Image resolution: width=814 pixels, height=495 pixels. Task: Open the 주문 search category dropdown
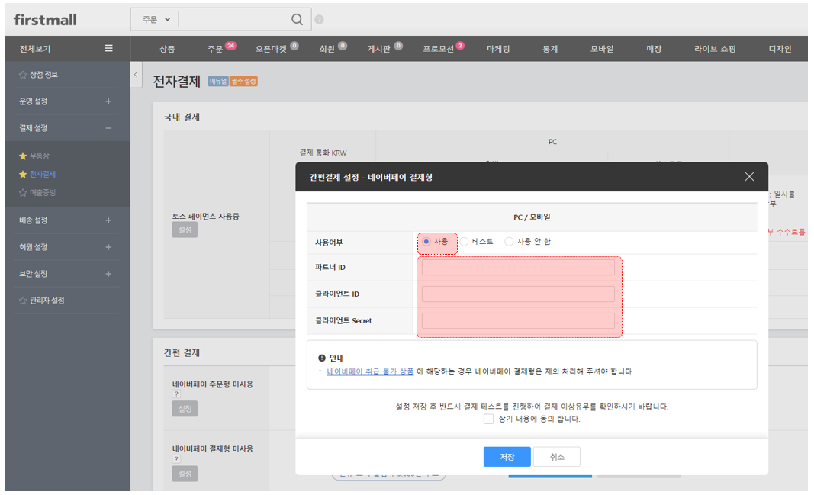[x=156, y=20]
